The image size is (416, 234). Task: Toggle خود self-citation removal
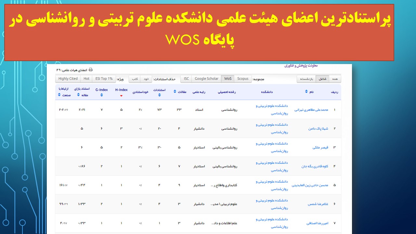[x=146, y=79]
